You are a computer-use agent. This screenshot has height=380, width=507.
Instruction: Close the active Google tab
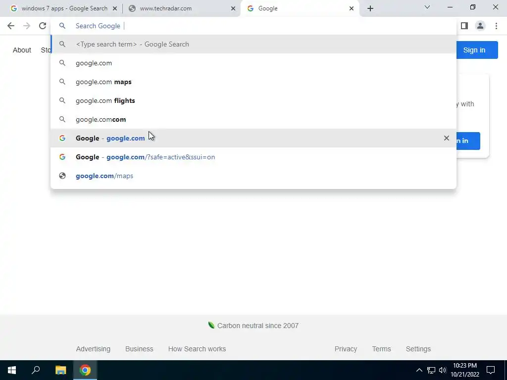tap(352, 8)
